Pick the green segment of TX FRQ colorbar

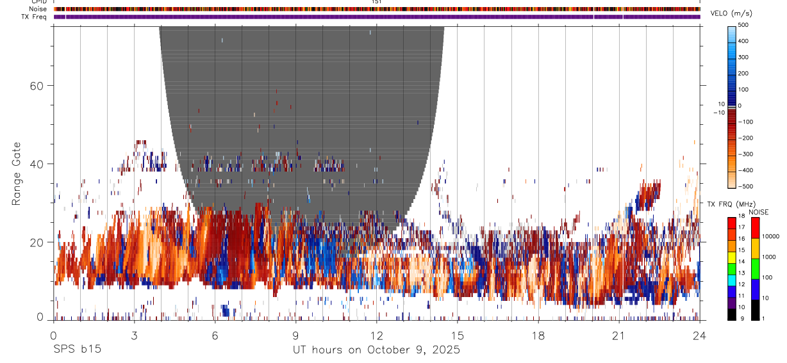732,269
